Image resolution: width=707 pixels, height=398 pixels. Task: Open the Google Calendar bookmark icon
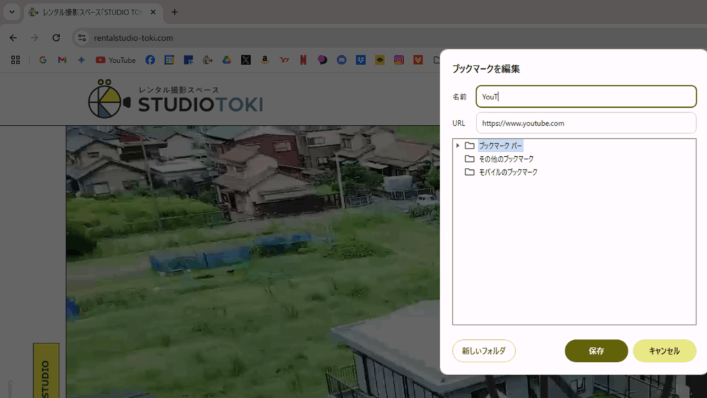tap(169, 59)
